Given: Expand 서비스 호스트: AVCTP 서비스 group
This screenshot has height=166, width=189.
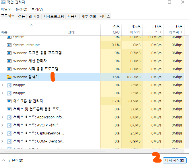Looking at the screenshot, I should click(x=2, y=125).
